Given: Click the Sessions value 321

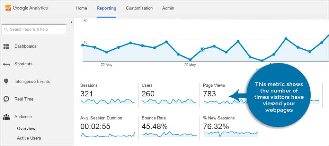Looking at the screenshot, I should coord(86,94).
